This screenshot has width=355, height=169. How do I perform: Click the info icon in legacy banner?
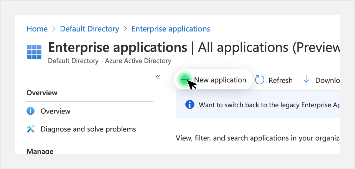[190, 104]
